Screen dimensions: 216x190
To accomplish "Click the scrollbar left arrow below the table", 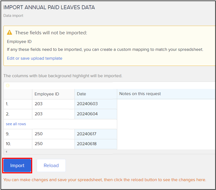I will tap(6, 152).
